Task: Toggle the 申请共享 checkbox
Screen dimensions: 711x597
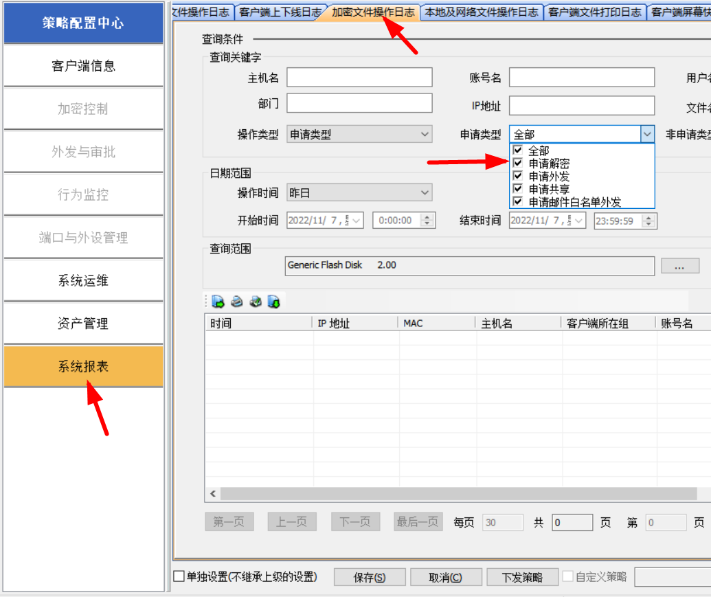Action: 518,189
